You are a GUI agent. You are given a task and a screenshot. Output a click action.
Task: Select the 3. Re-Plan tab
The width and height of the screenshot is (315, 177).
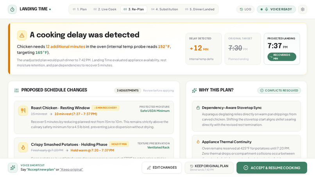[x=134, y=9]
